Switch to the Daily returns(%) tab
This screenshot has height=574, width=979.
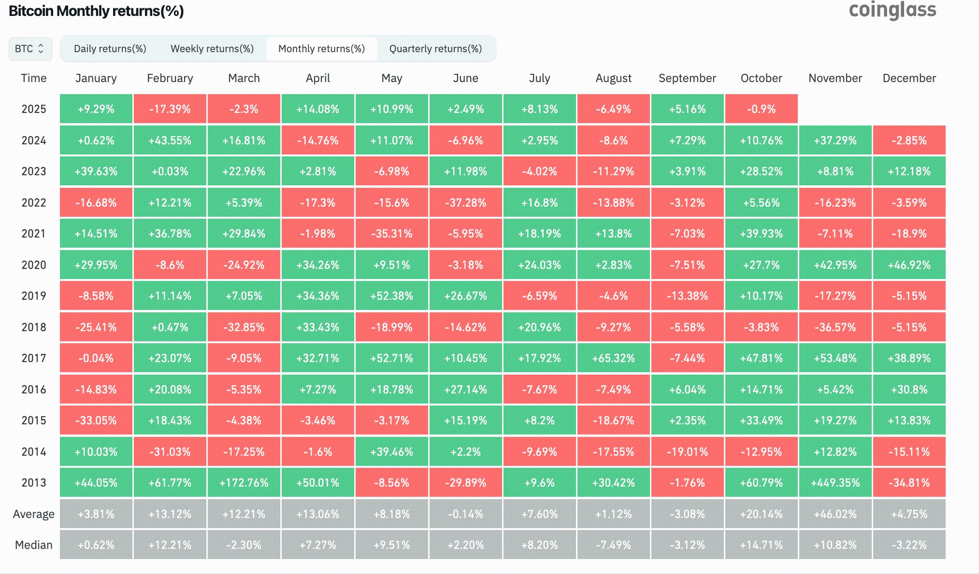(110, 49)
